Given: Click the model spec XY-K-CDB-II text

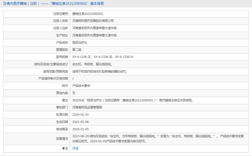Looking at the screenshot, I should click(x=82, y=57).
